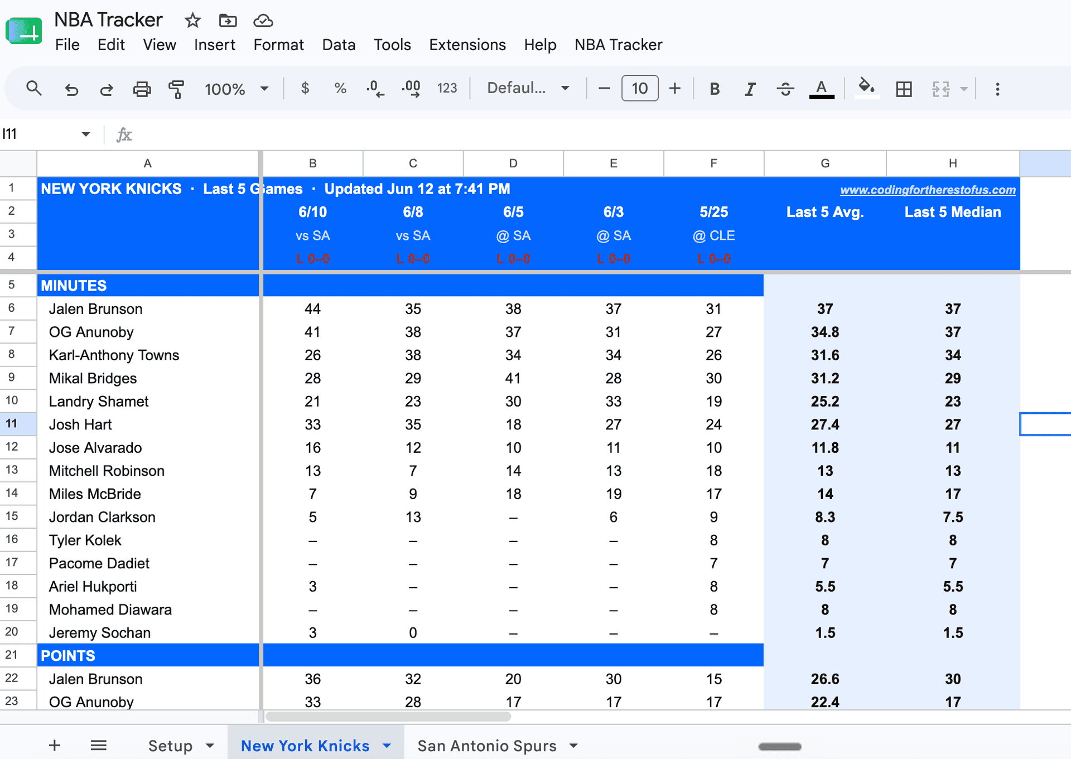Open the Help menu
The image size is (1071, 759).
(x=540, y=45)
